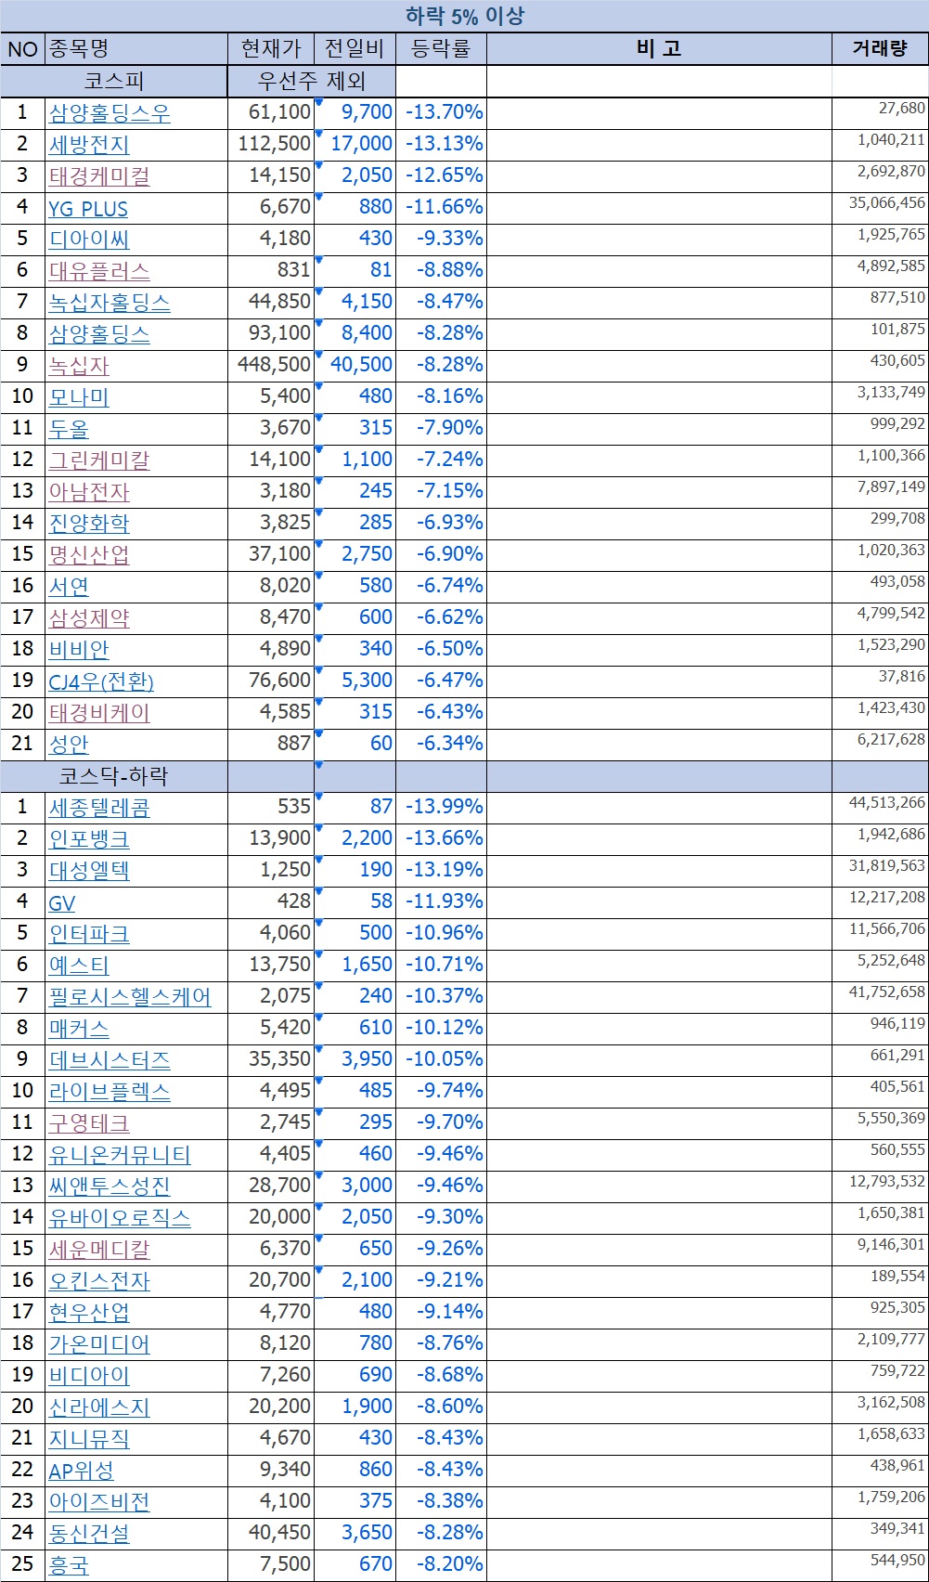929x1582 pixels.
Task: Select the 하락 5% 이상 title cell
Action: tap(464, 17)
